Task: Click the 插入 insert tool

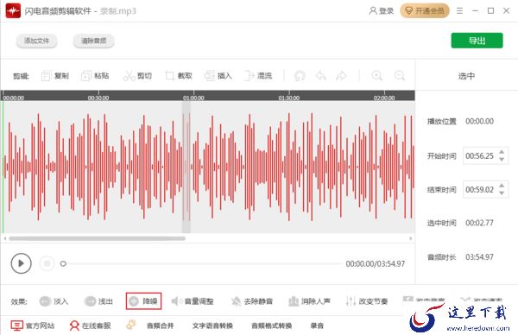Action: pyautogui.click(x=218, y=76)
